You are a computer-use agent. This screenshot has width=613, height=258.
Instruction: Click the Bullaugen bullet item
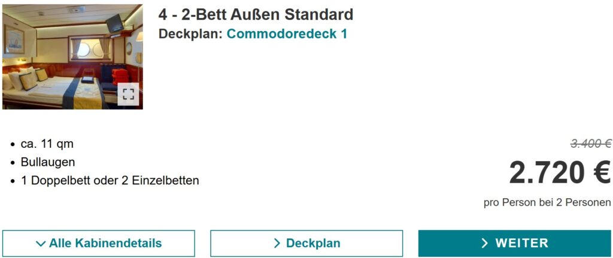click(48, 162)
